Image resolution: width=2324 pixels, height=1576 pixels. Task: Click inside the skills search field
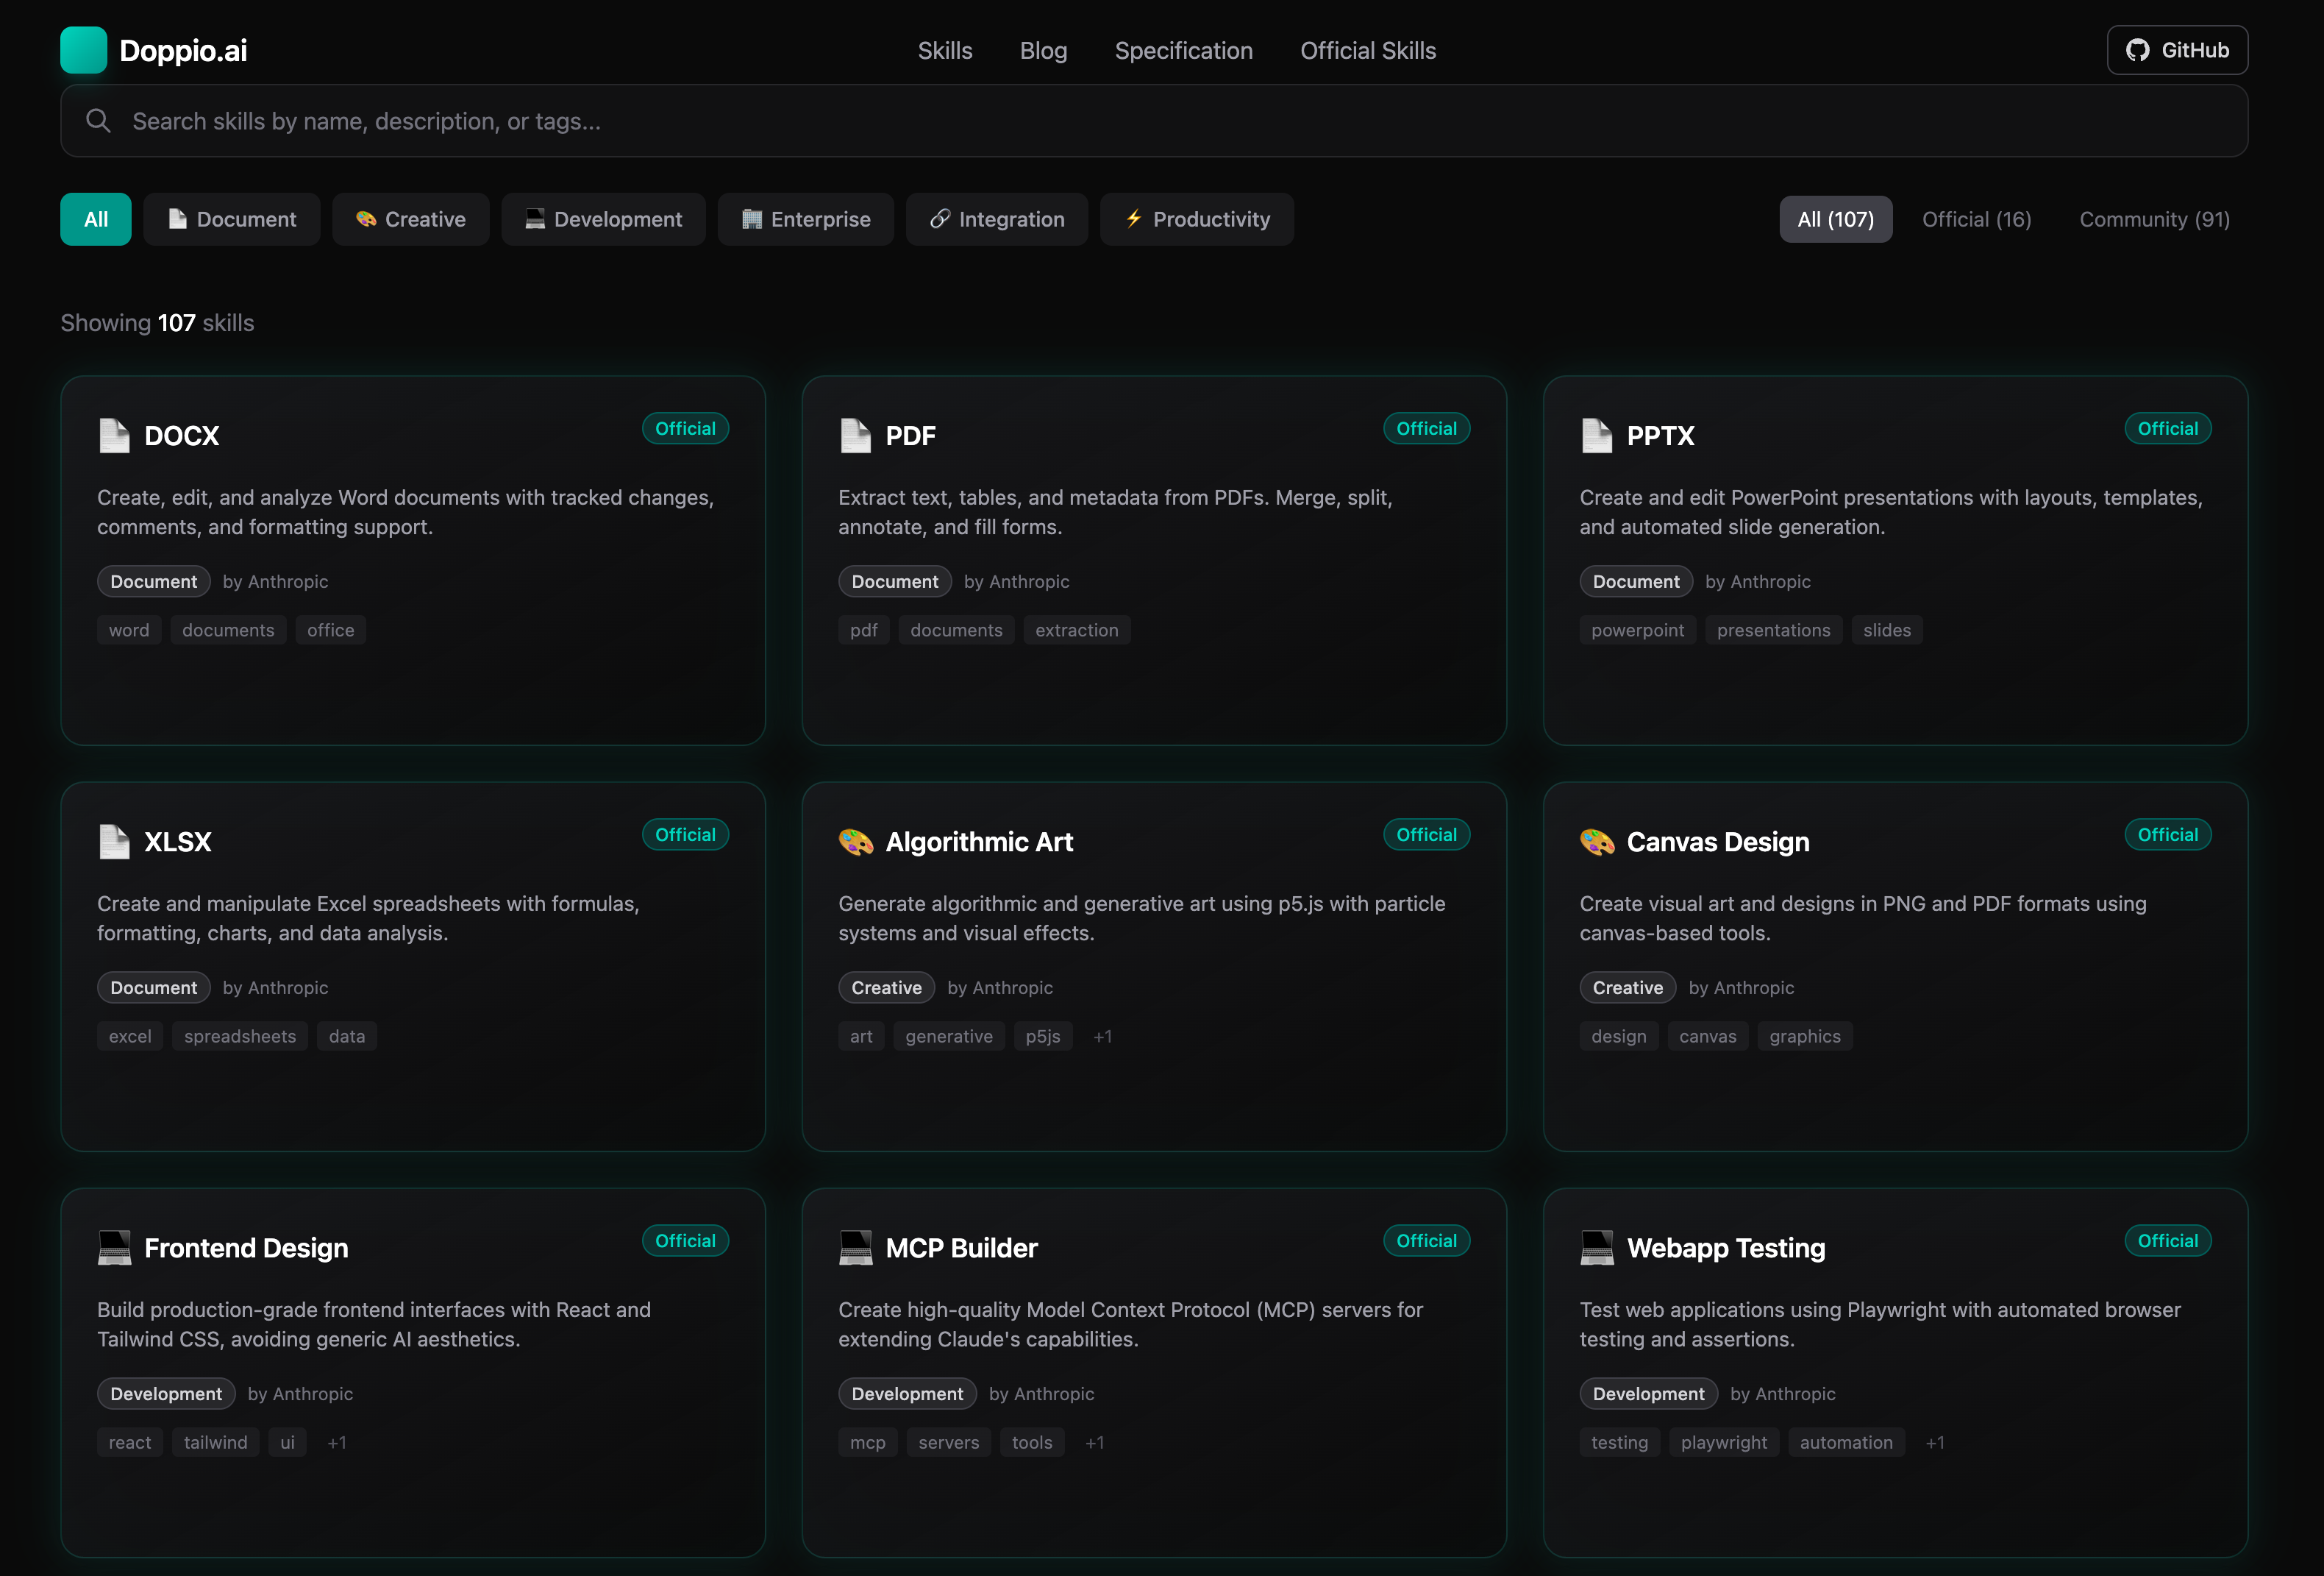700,120
